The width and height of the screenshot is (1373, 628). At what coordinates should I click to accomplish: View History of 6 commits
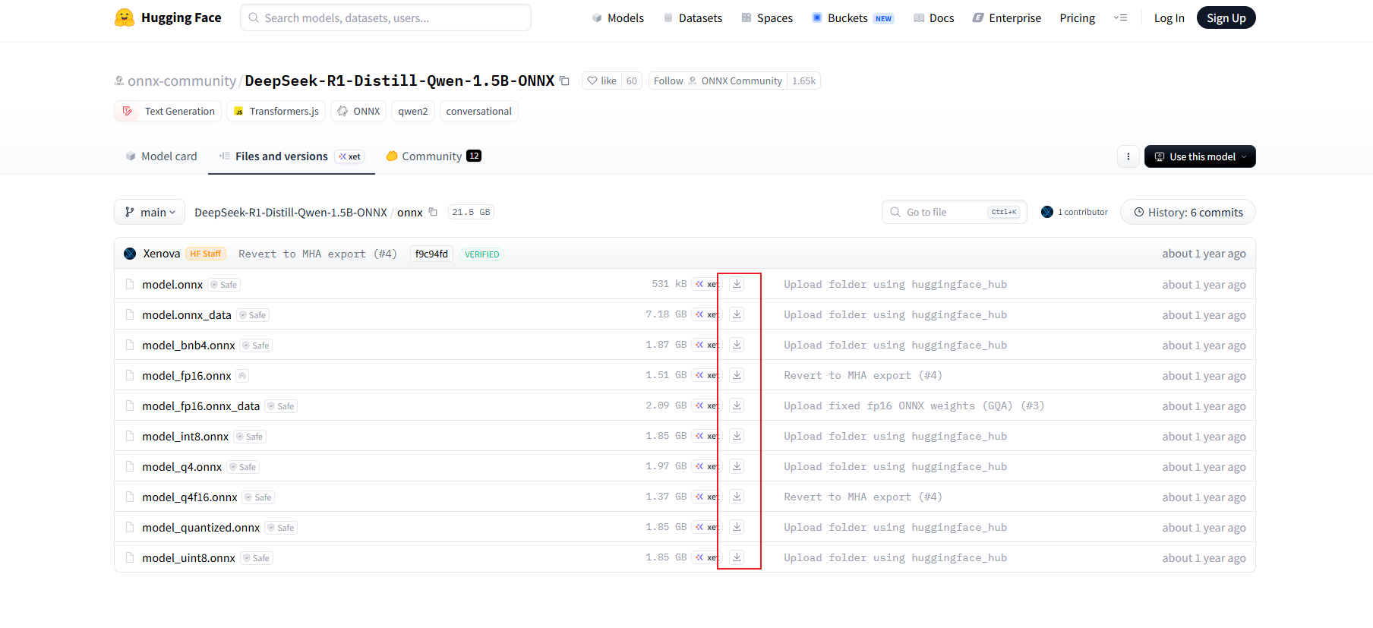(x=1187, y=213)
